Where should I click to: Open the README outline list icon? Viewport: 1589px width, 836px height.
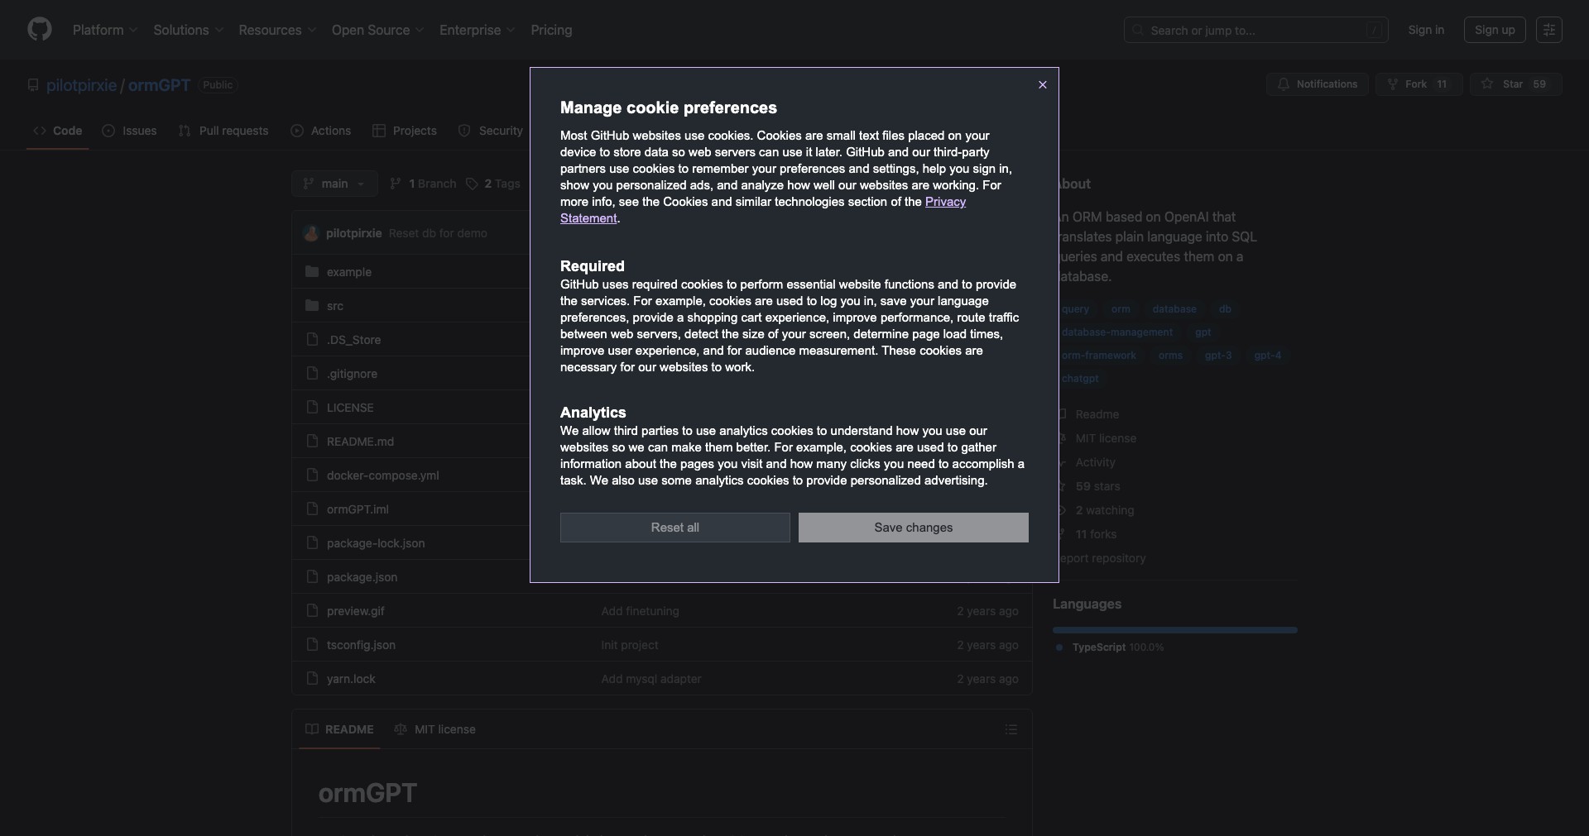click(x=1011, y=729)
